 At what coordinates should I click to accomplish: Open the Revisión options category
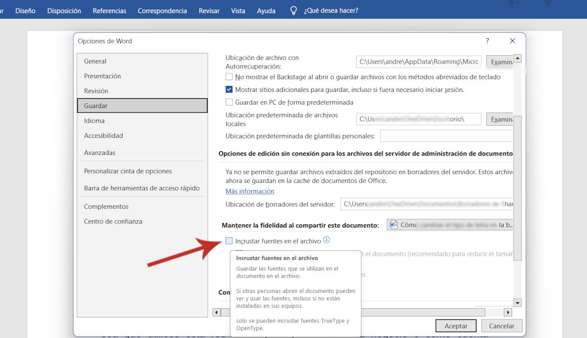tap(142, 90)
